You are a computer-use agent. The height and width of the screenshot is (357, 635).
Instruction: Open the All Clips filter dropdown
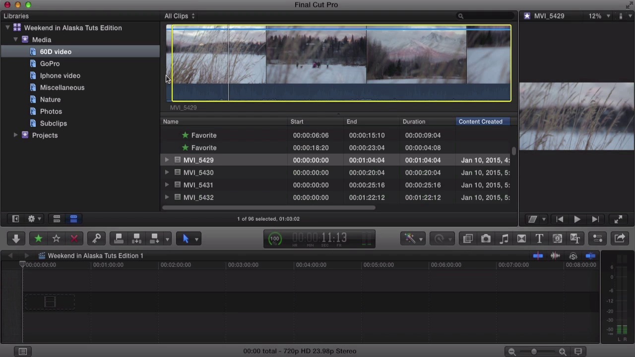point(180,16)
